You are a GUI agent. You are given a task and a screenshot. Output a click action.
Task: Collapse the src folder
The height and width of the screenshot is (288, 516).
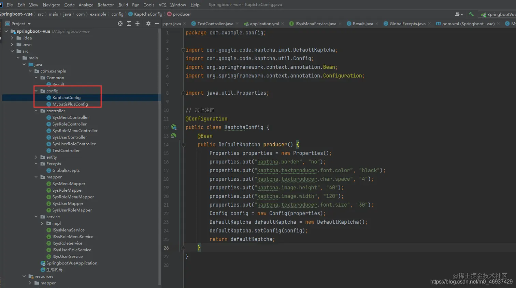click(12, 51)
